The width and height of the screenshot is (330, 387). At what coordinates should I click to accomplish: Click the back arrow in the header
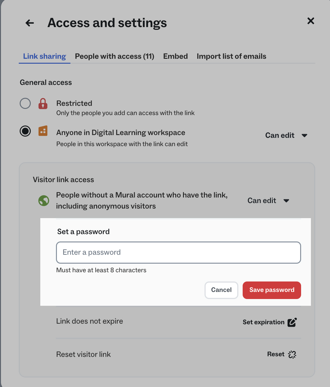pos(29,23)
